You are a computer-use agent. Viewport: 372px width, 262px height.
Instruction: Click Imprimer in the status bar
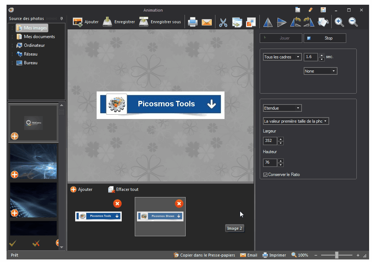[274, 255]
